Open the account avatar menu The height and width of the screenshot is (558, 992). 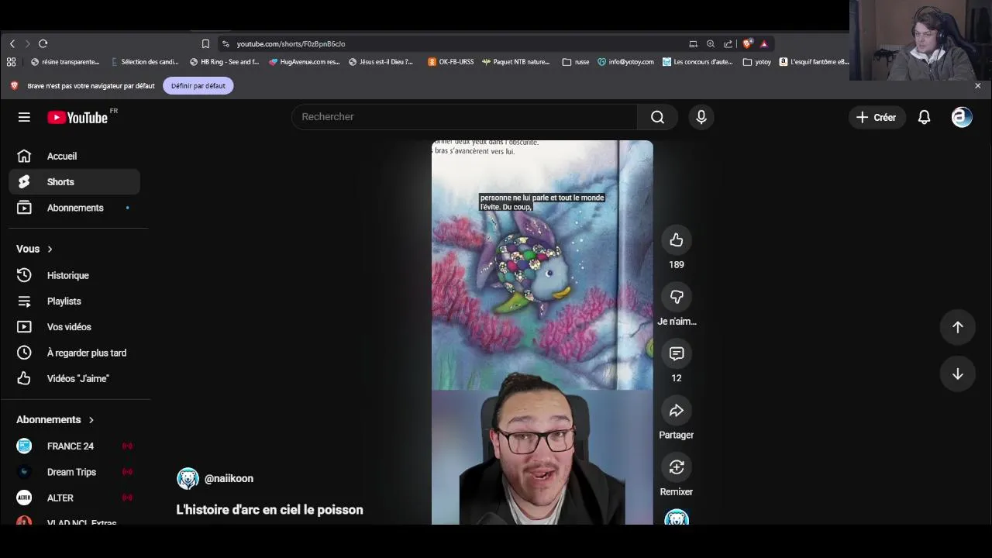point(962,117)
